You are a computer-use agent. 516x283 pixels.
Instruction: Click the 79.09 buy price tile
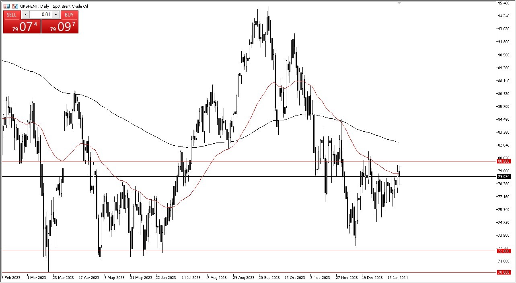click(60, 27)
